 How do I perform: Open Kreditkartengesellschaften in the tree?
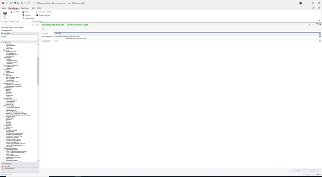(13, 157)
